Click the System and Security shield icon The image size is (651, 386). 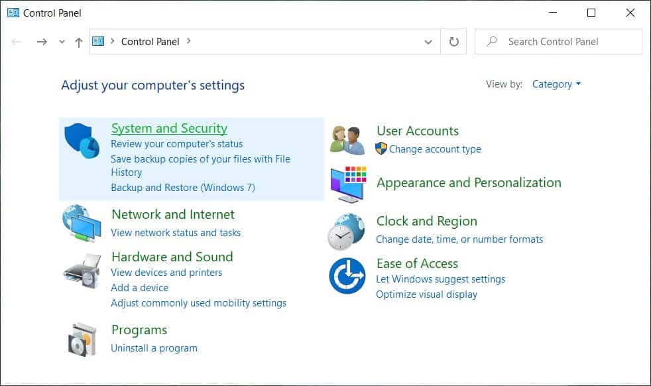pos(82,141)
